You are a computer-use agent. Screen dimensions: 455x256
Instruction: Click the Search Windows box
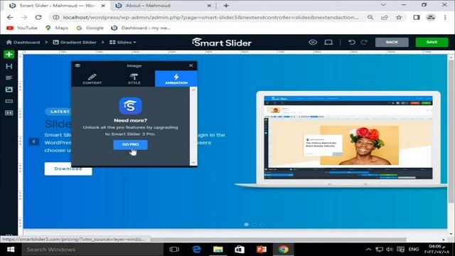pyautogui.click(x=92, y=250)
